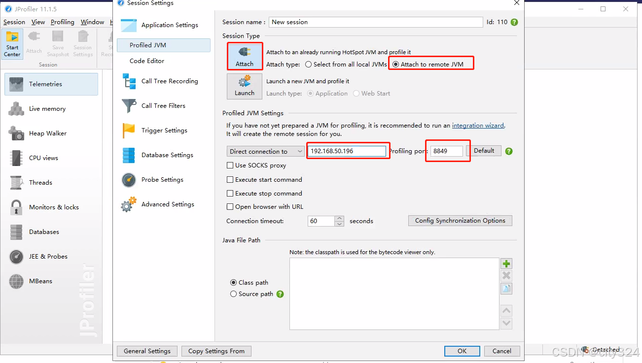Click help icon beside the Default button
The image size is (642, 363).
pyautogui.click(x=509, y=151)
